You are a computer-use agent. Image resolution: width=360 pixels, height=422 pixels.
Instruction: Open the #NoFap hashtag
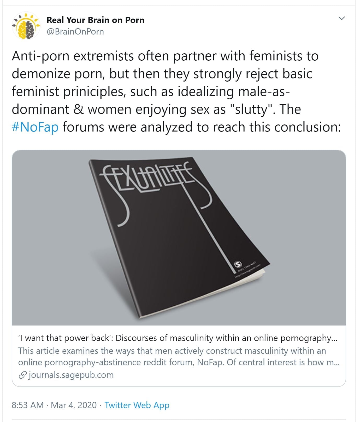pyautogui.click(x=35, y=127)
